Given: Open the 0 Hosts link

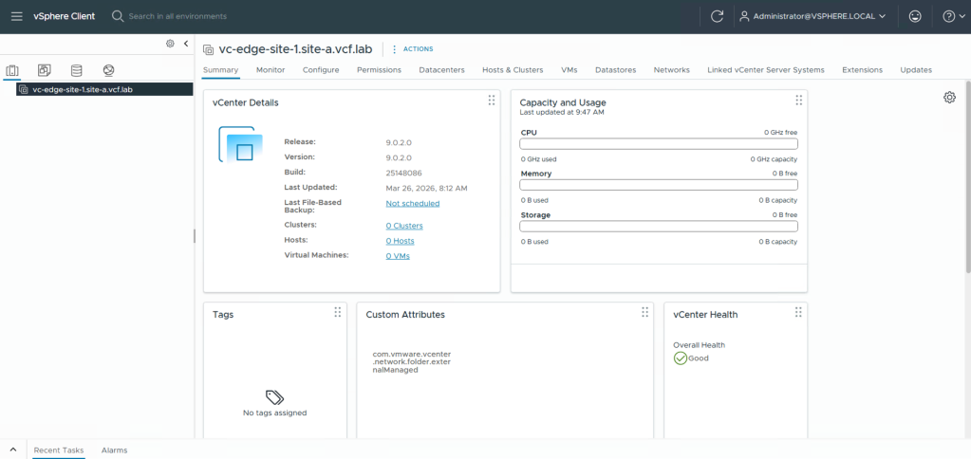Looking at the screenshot, I should 400,241.
